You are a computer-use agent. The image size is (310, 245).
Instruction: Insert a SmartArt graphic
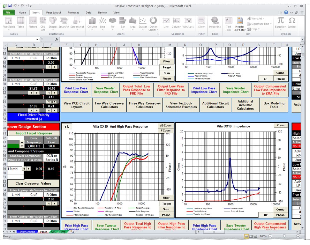64,23
